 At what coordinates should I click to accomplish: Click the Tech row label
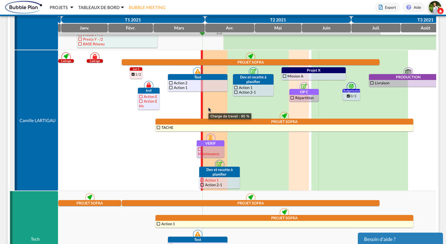click(35, 239)
